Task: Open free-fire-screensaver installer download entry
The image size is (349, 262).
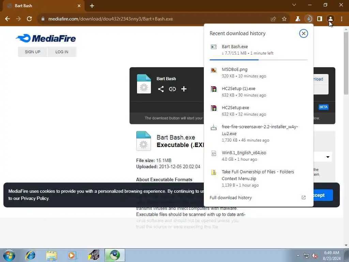Action: click(x=259, y=133)
